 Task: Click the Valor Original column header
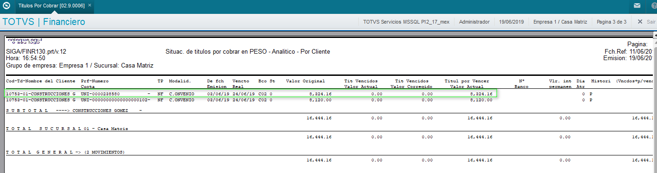(x=305, y=81)
